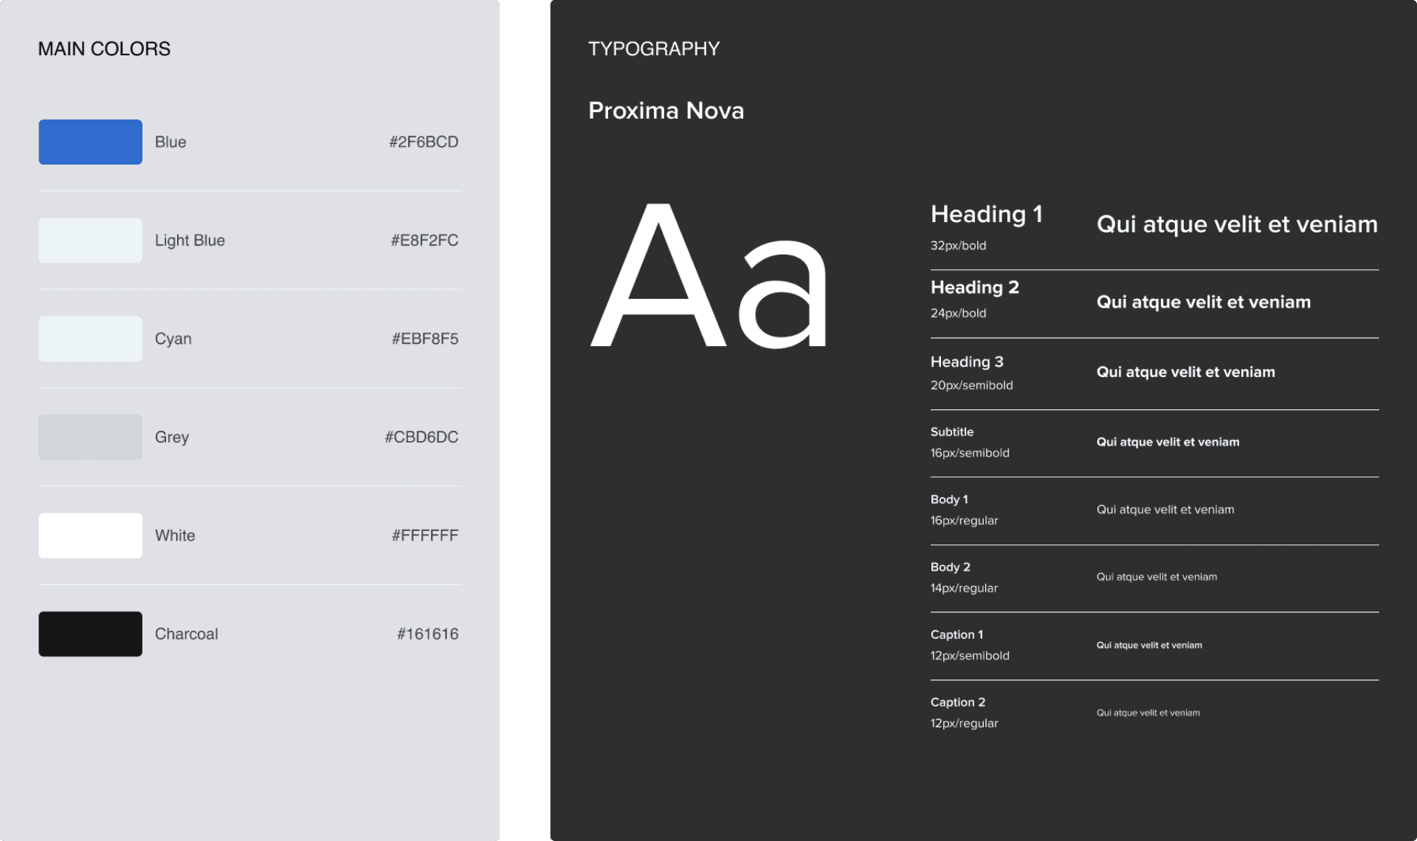Select the Blue color swatch
Viewport: 1417px width, 841px height.
point(90,142)
